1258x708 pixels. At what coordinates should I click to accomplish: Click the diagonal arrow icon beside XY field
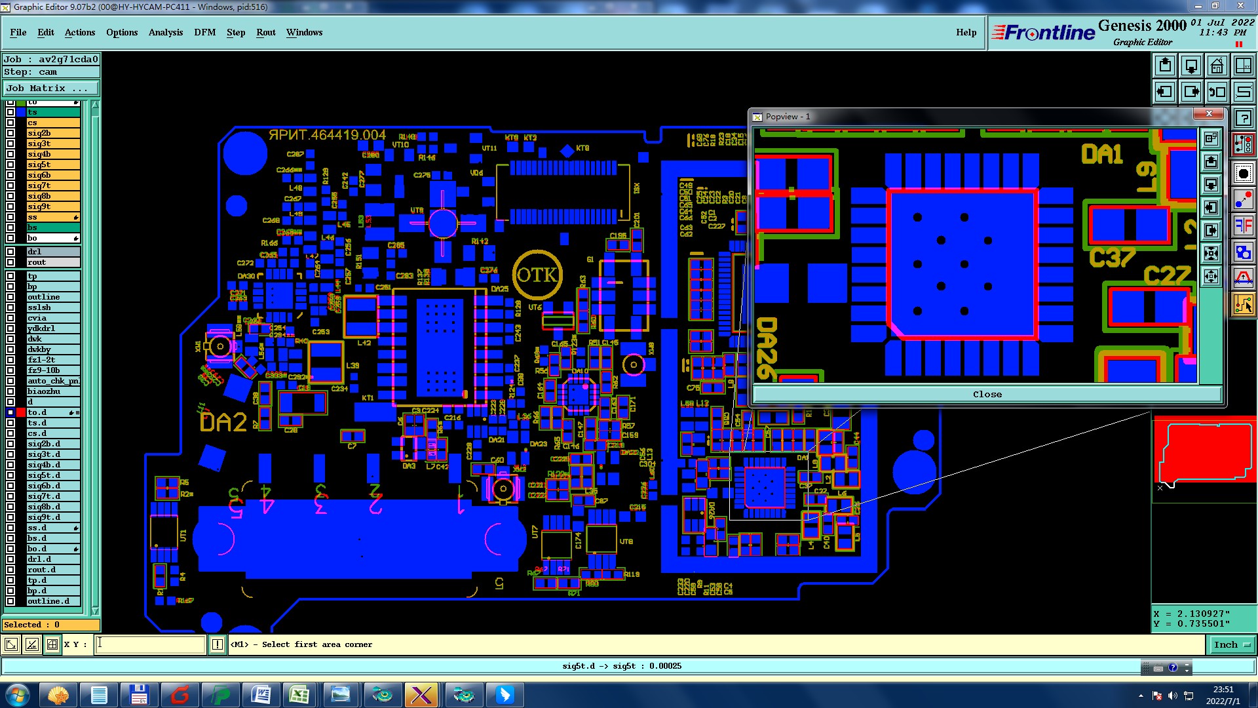pos(11,644)
